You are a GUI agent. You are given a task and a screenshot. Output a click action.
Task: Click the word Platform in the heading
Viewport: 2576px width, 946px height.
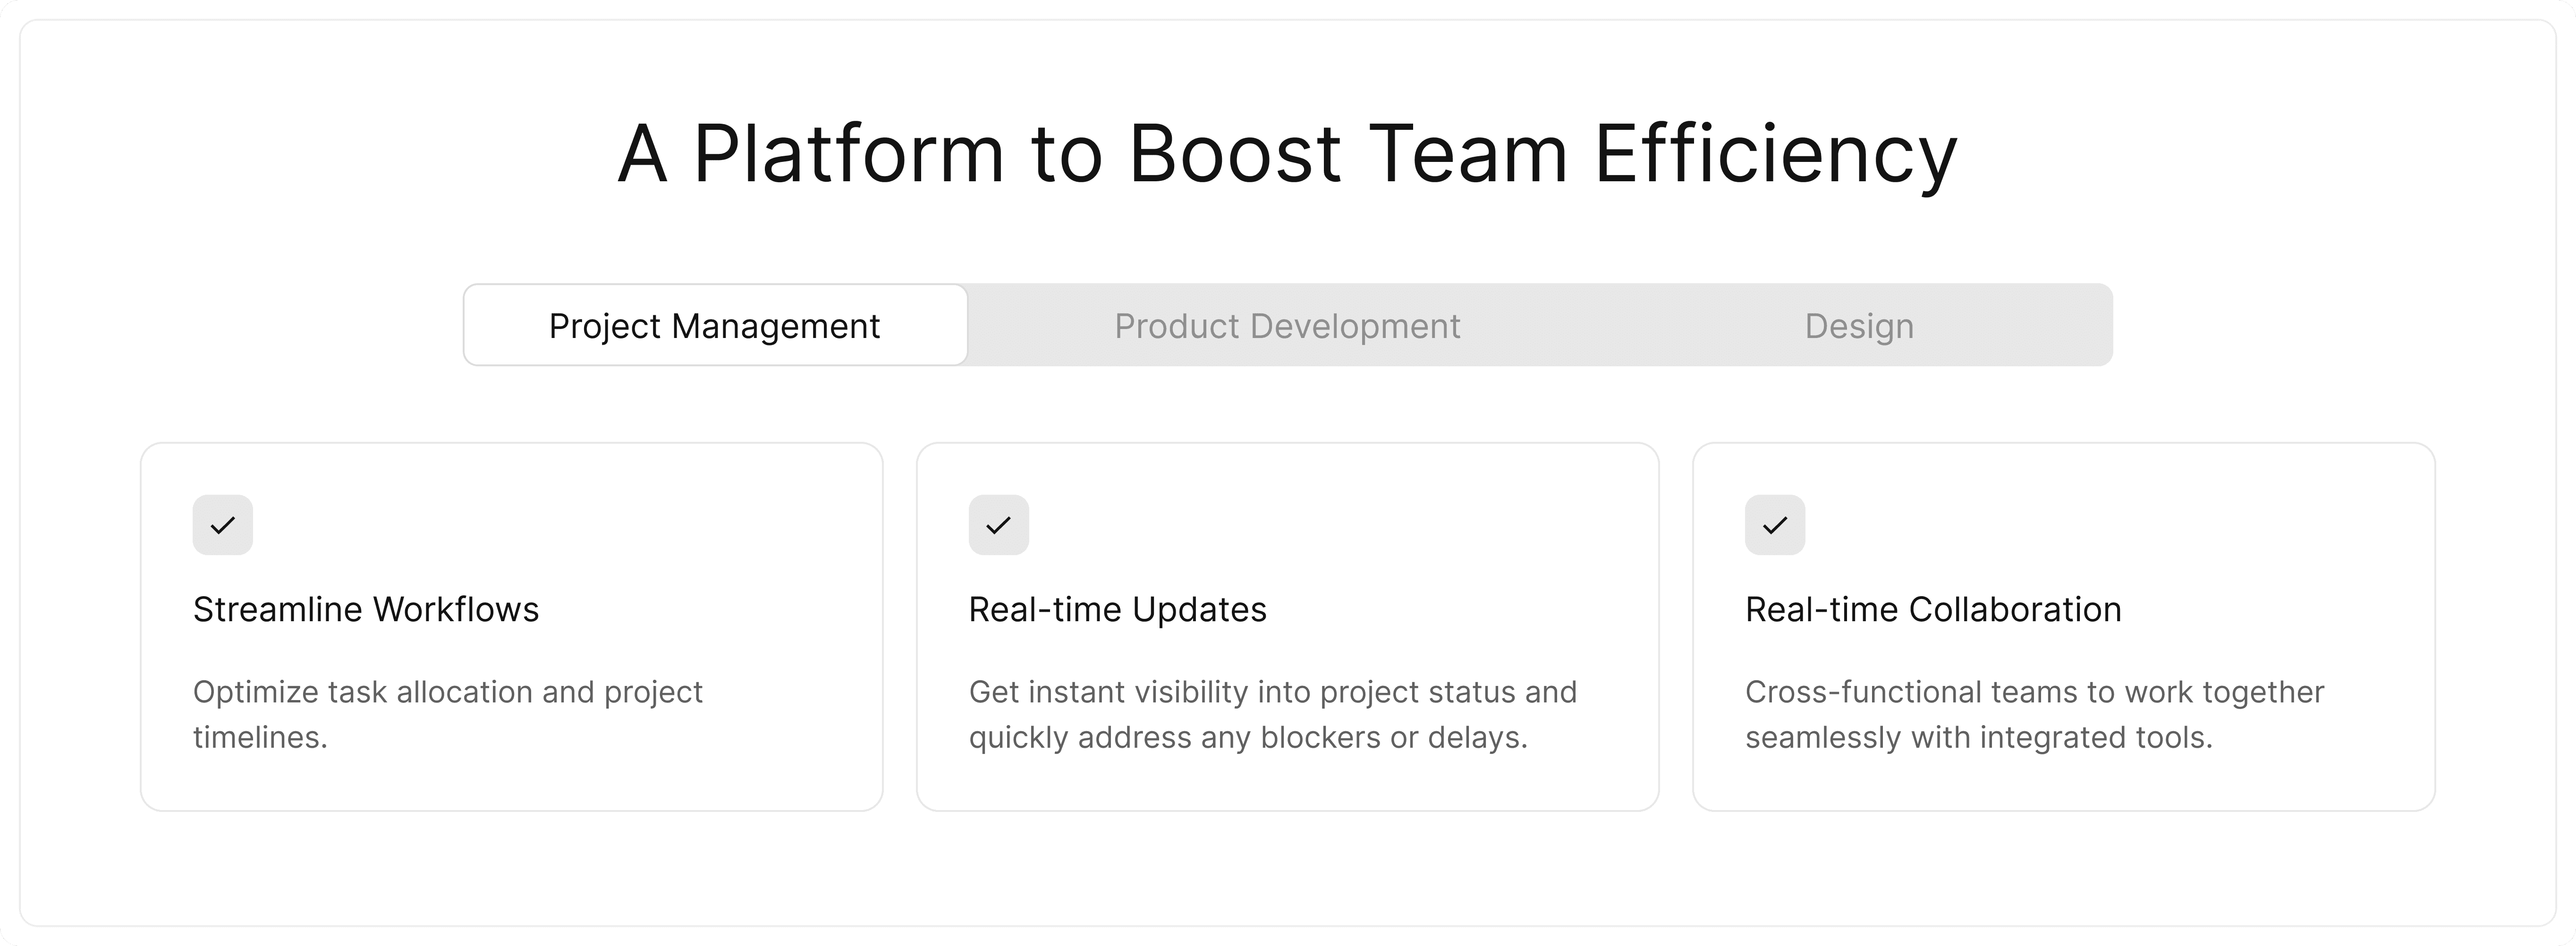[x=848, y=153]
